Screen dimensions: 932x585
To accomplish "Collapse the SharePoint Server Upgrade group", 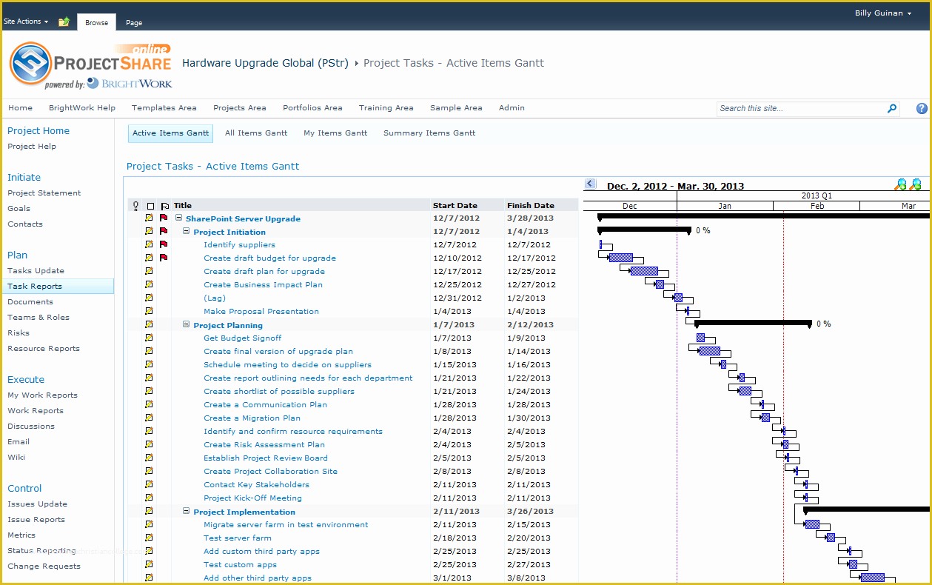I will pyautogui.click(x=179, y=218).
